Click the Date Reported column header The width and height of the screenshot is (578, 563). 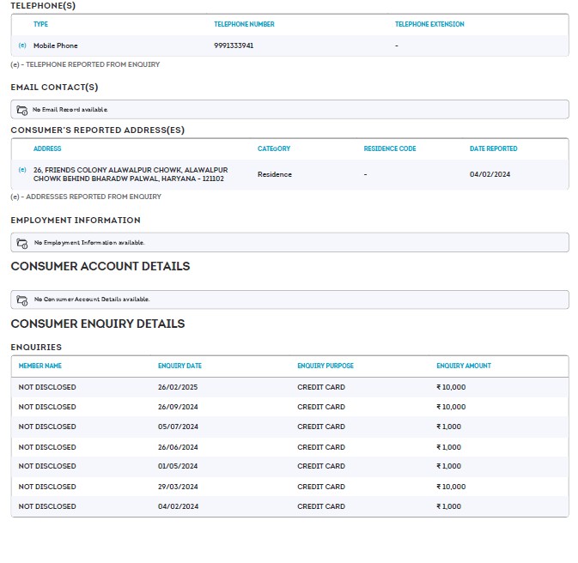pyautogui.click(x=493, y=148)
